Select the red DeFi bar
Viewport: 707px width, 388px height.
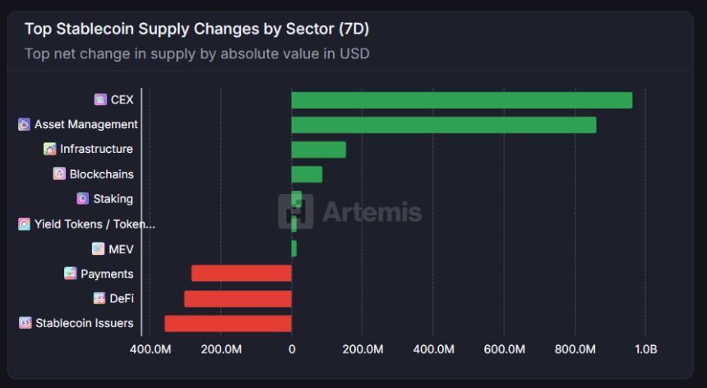pos(238,298)
